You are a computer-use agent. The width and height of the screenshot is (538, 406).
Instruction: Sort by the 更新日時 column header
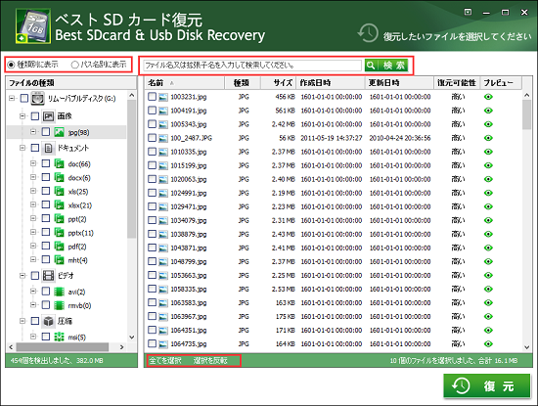click(x=399, y=83)
